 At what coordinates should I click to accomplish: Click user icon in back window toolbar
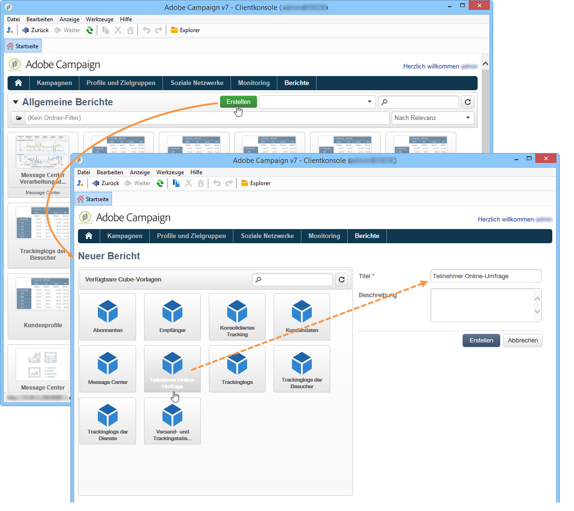pos(10,30)
